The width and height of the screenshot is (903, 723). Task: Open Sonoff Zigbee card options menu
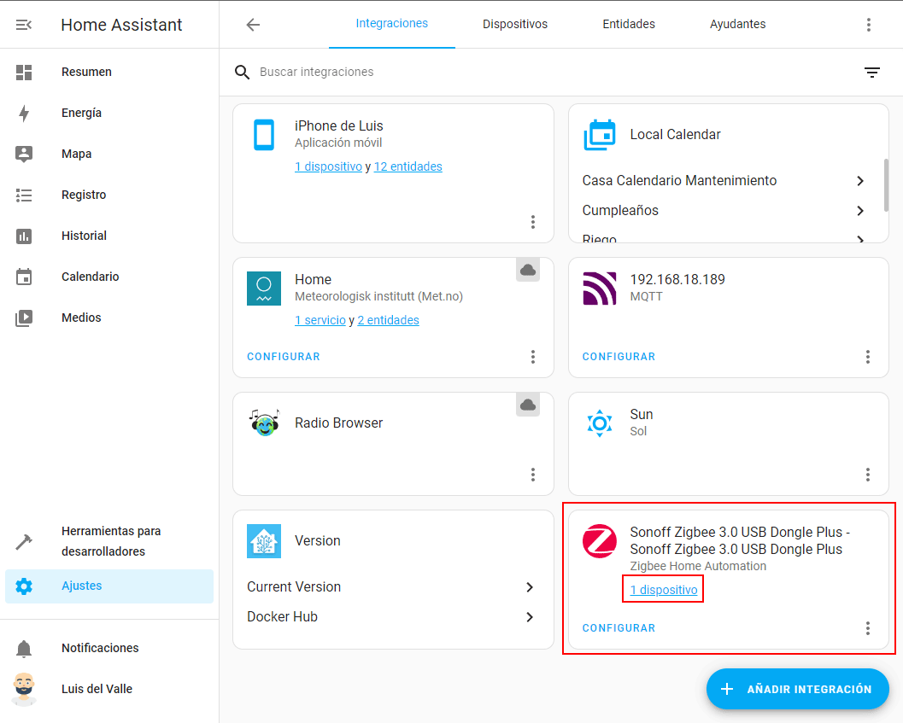point(868,628)
